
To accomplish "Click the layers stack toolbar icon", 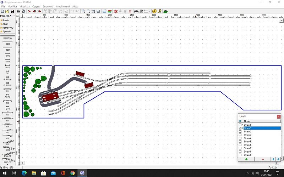I will (110, 11).
